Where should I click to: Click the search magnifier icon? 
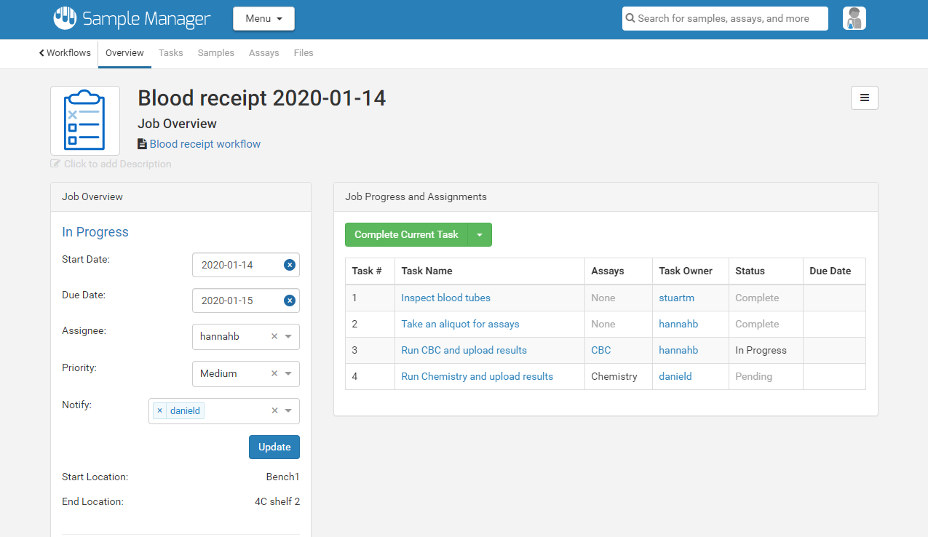click(x=629, y=18)
